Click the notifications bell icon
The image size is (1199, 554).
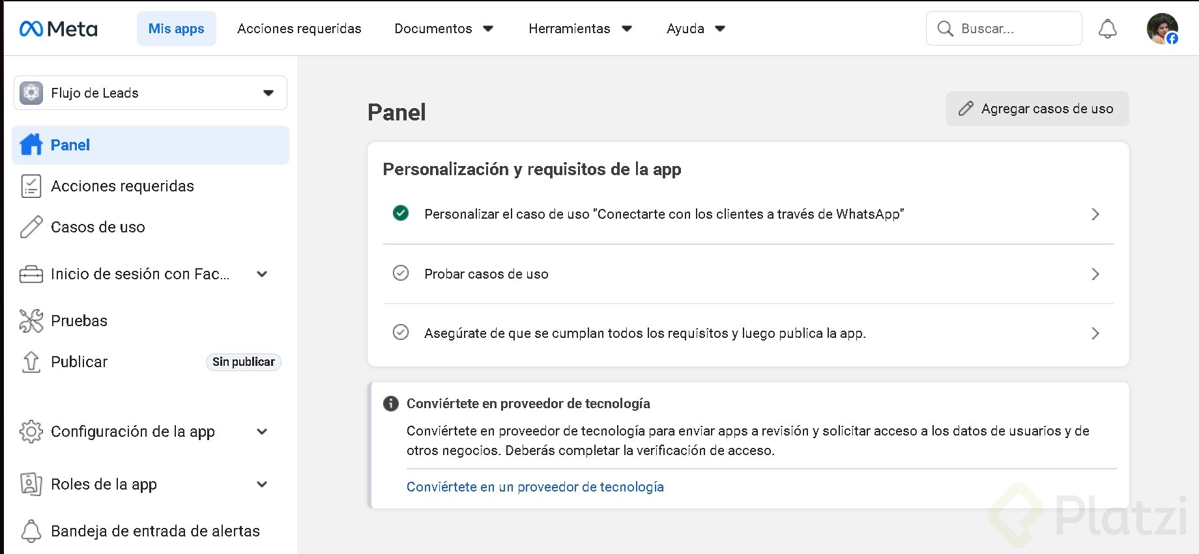(1108, 29)
